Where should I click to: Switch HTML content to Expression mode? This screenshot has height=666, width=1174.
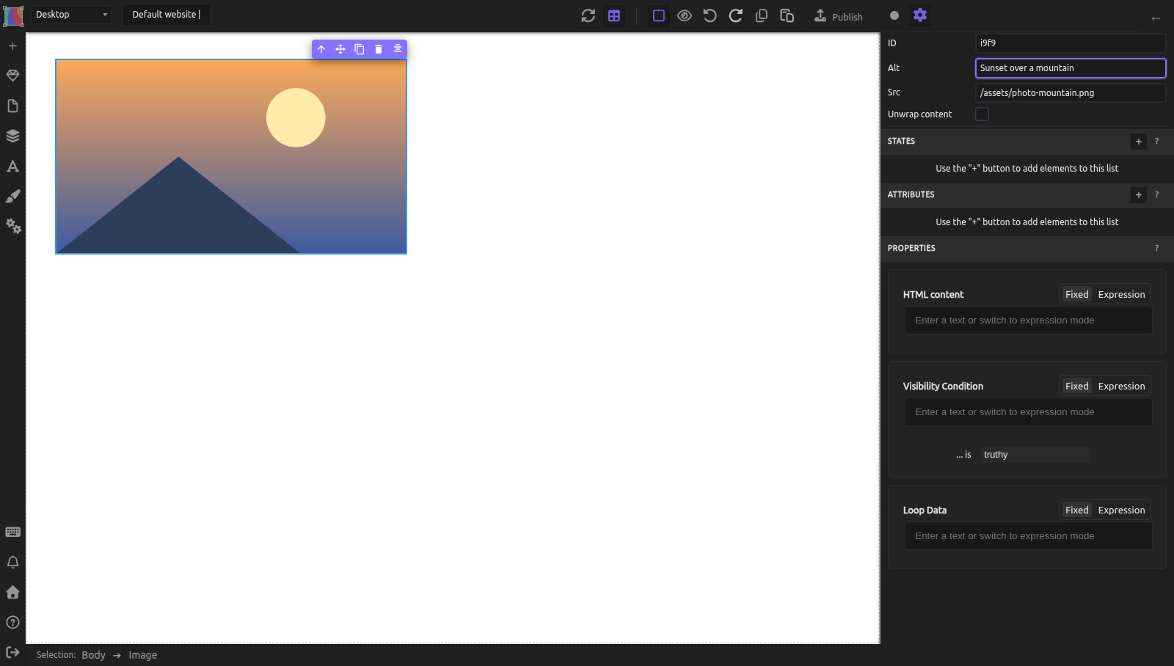click(1121, 295)
